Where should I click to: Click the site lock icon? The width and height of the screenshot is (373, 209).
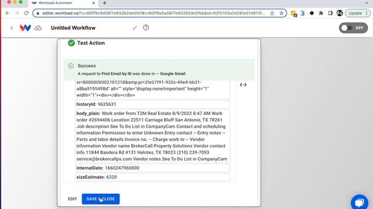(37, 13)
